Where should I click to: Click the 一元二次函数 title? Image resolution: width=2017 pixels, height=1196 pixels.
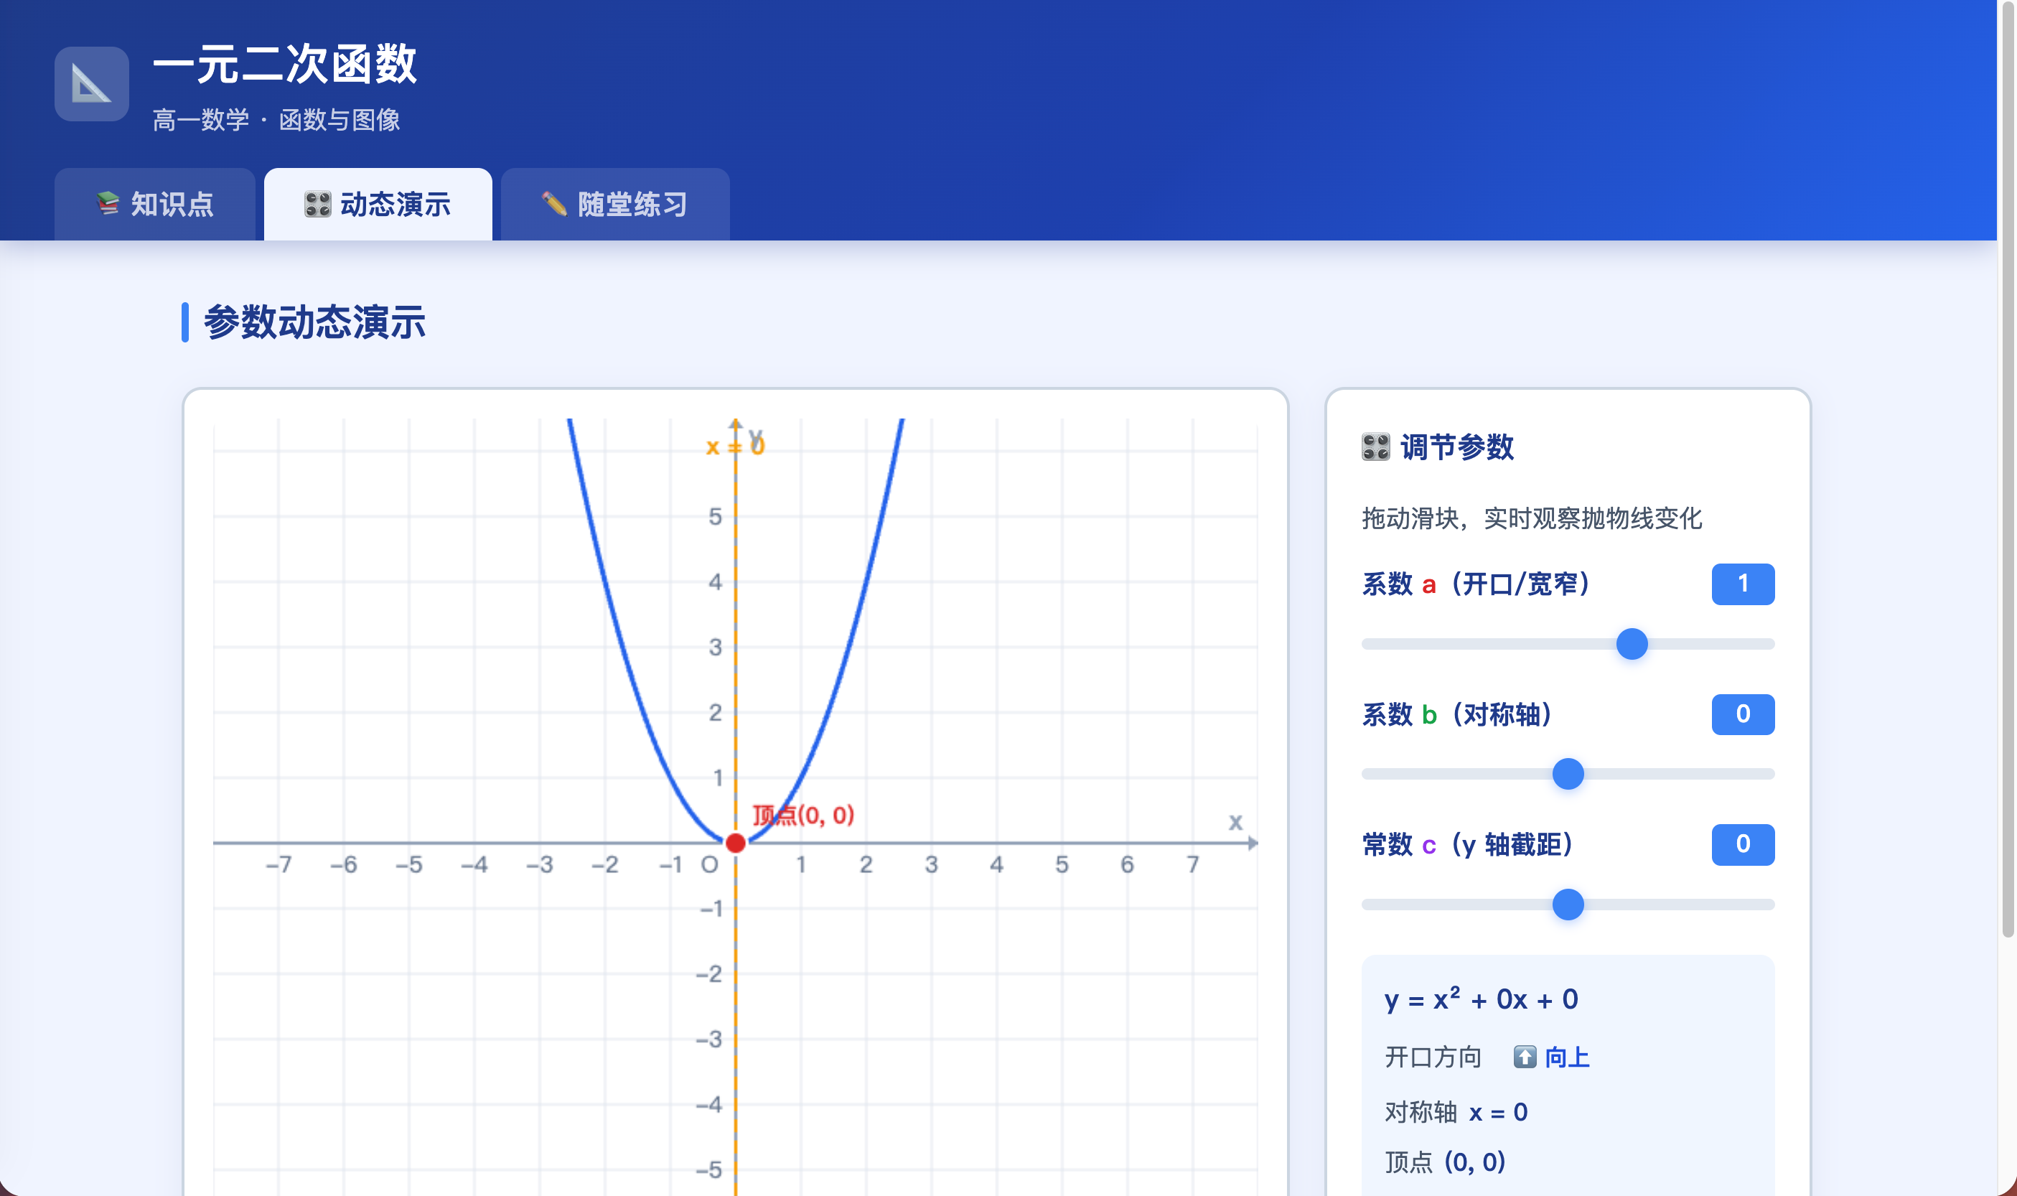(x=284, y=64)
